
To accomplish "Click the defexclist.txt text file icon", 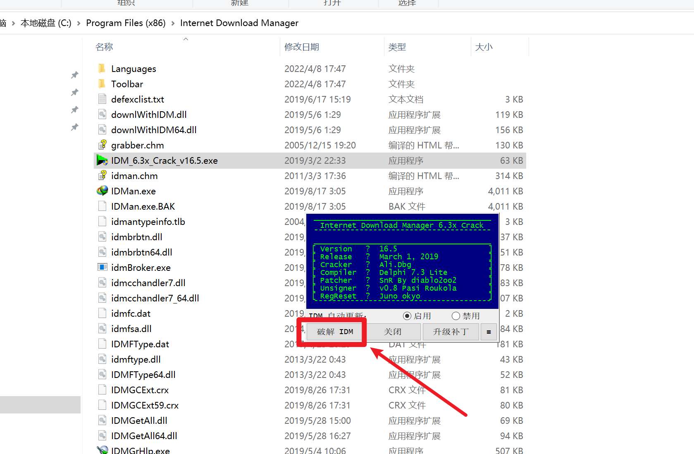I will click(102, 99).
